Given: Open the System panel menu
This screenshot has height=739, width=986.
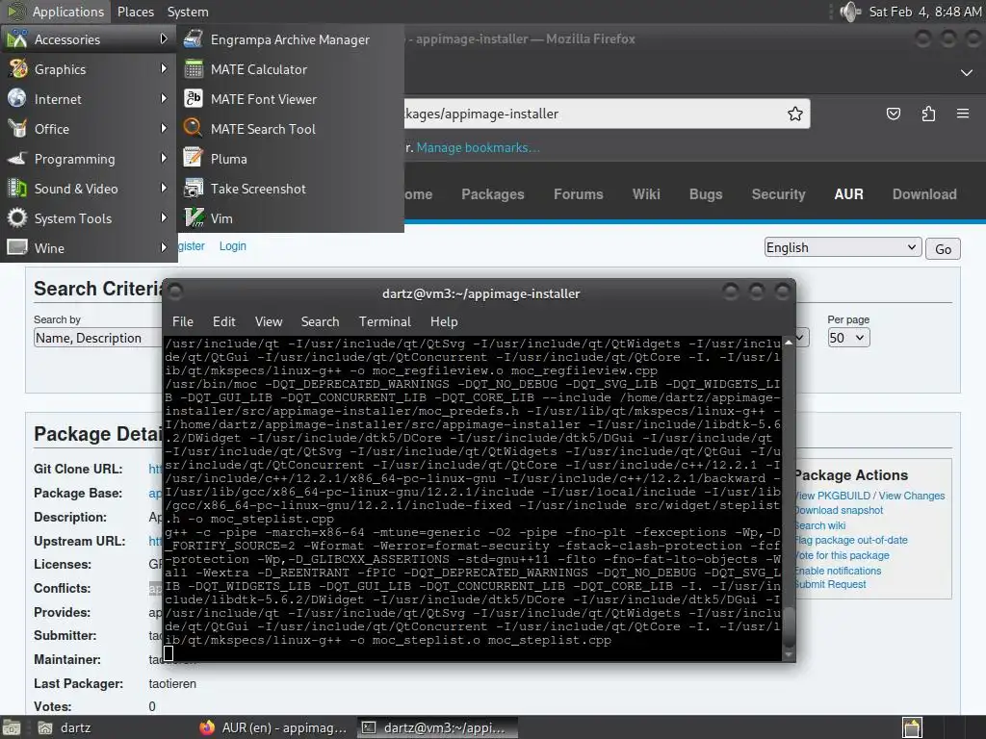Looking at the screenshot, I should (188, 12).
